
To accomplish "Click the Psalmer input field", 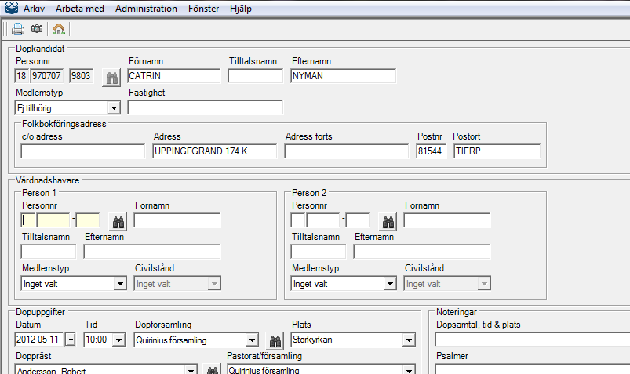I will [x=533, y=369].
